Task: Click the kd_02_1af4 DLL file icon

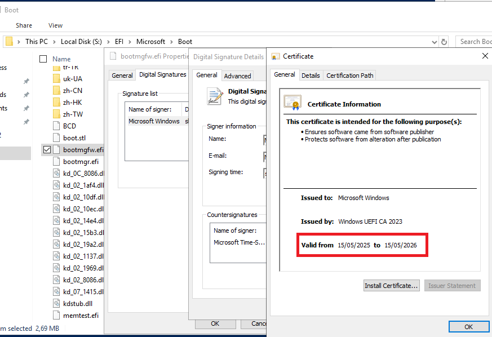Action: click(x=56, y=185)
